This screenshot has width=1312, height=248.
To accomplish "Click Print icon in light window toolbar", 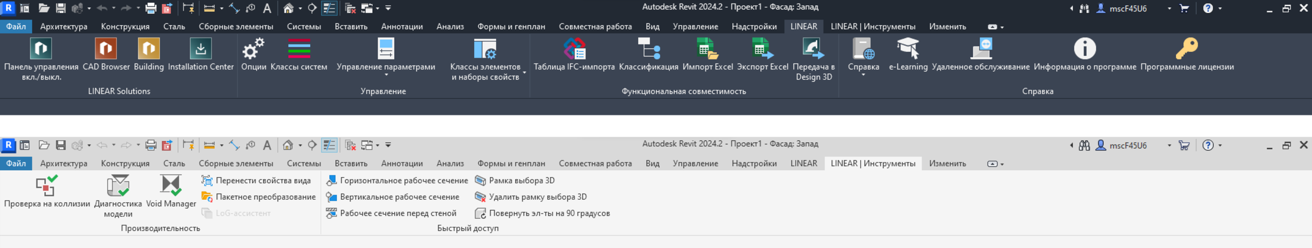I will pos(151,145).
